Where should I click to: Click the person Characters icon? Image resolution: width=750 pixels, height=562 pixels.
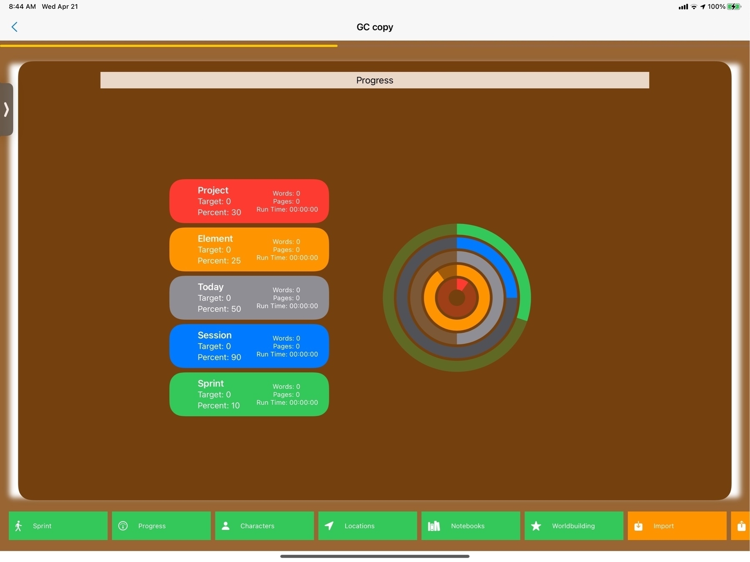pyautogui.click(x=226, y=526)
